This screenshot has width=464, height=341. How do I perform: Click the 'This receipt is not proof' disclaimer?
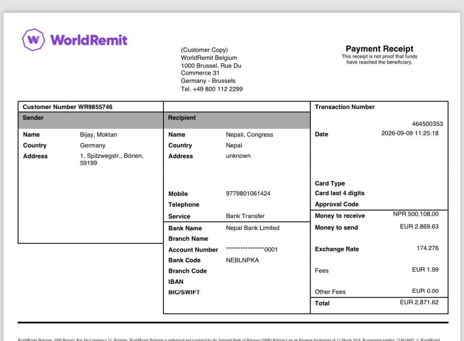[x=379, y=59]
